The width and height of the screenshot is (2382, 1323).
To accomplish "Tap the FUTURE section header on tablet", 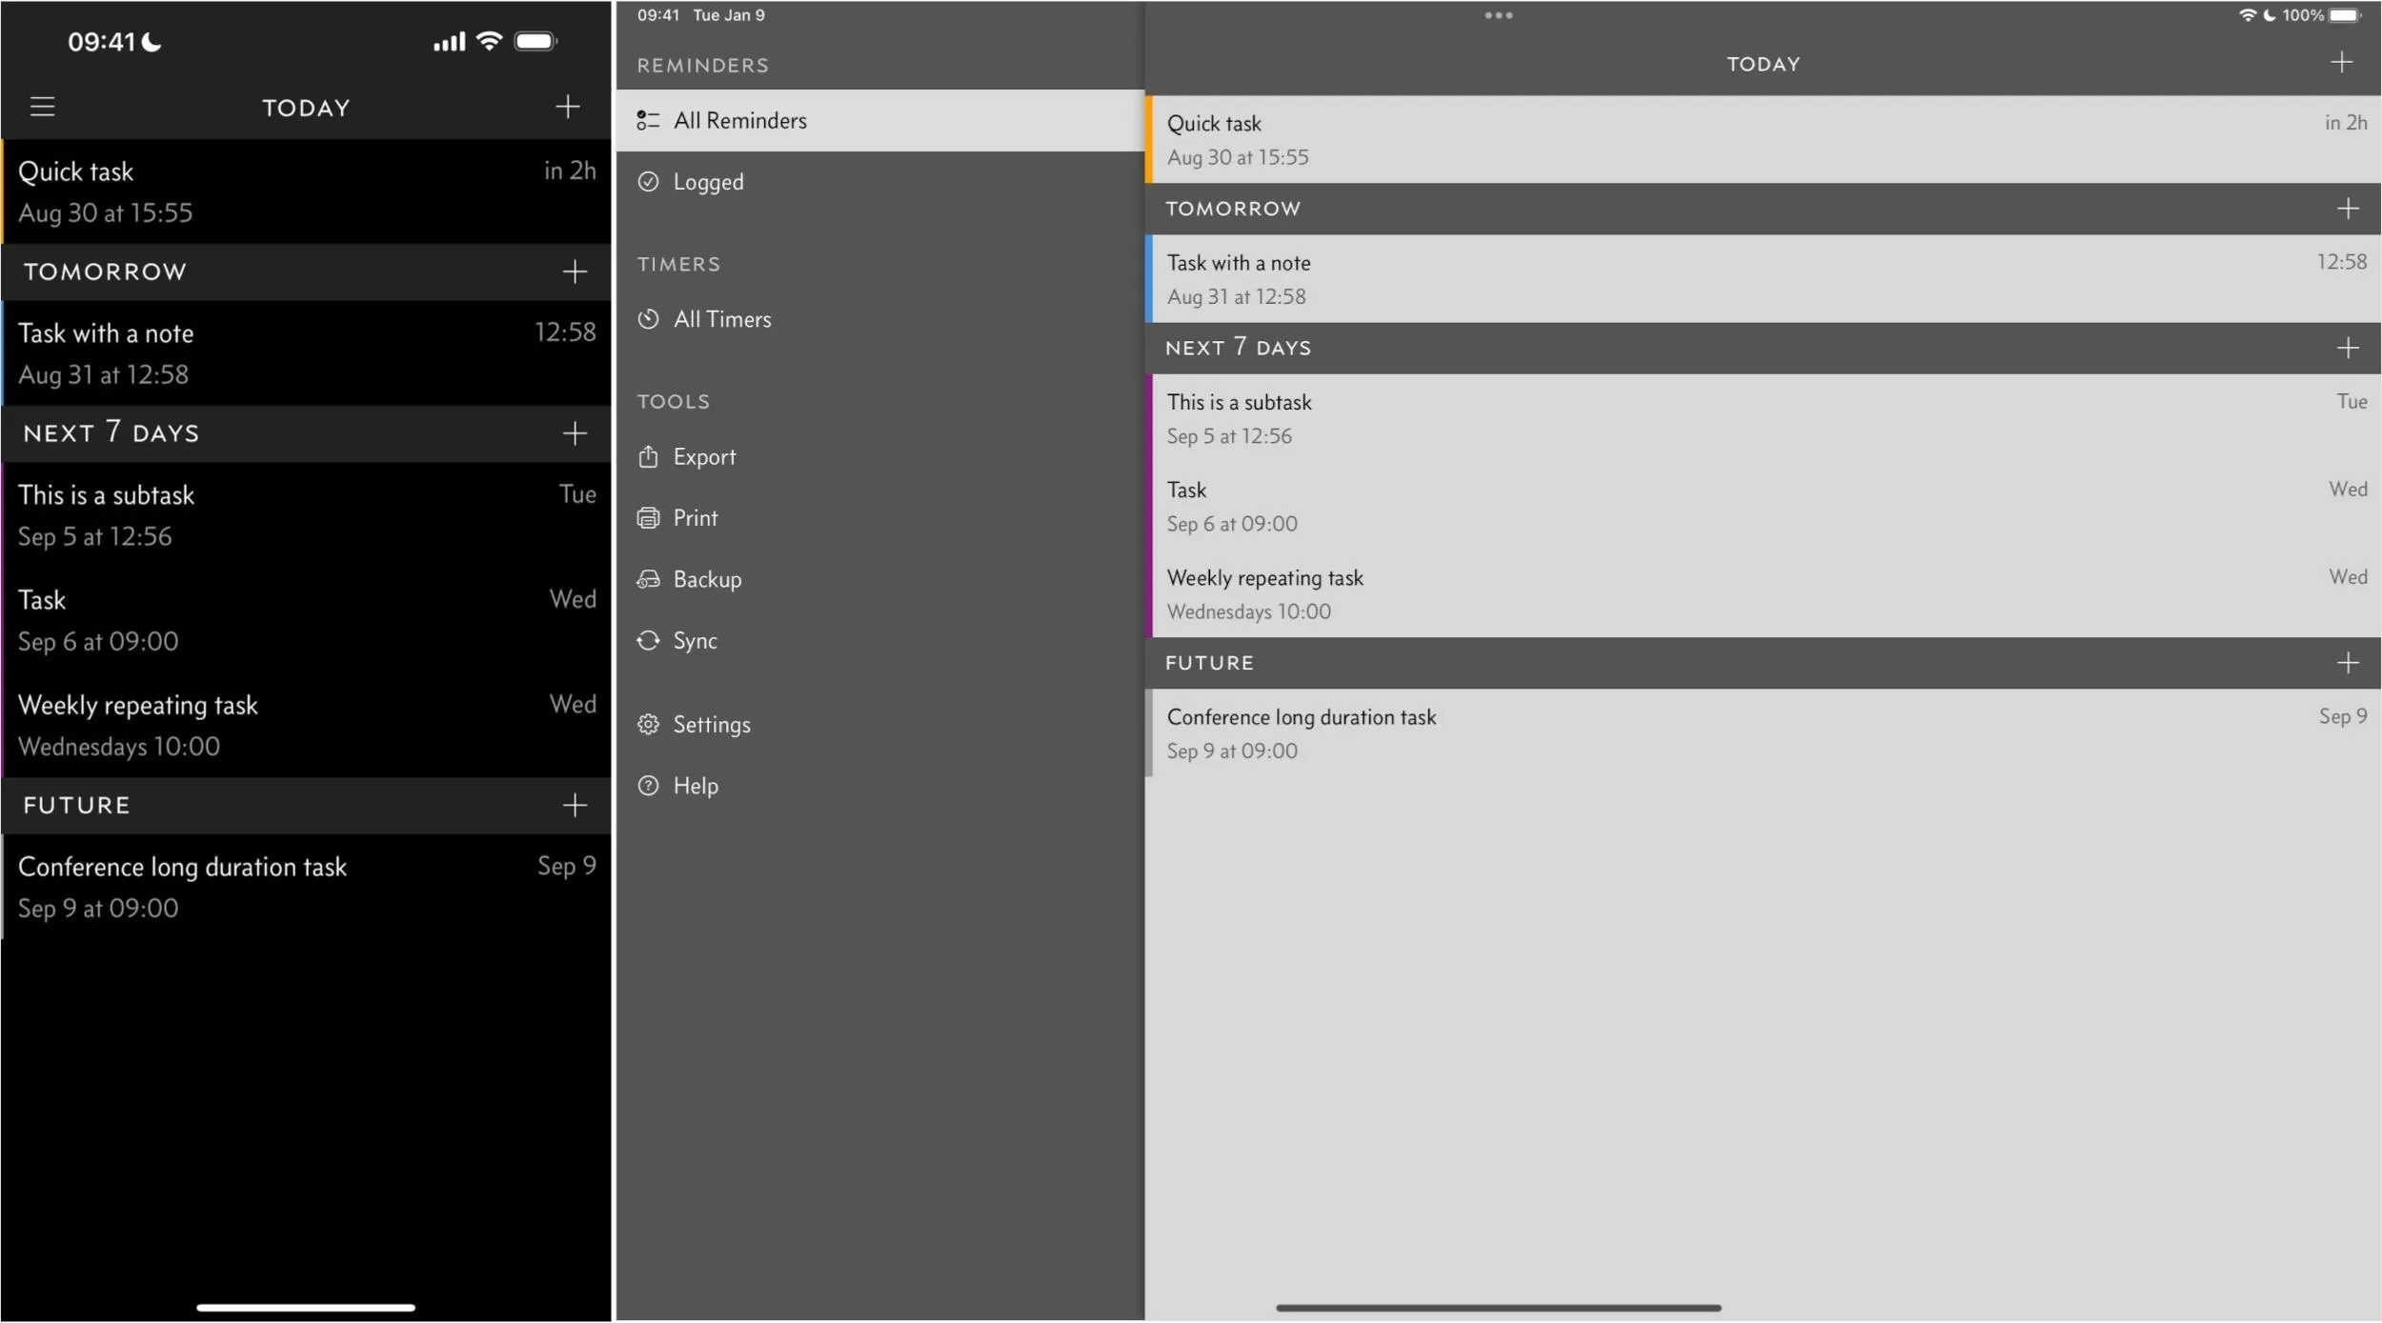I will pyautogui.click(x=1763, y=663).
